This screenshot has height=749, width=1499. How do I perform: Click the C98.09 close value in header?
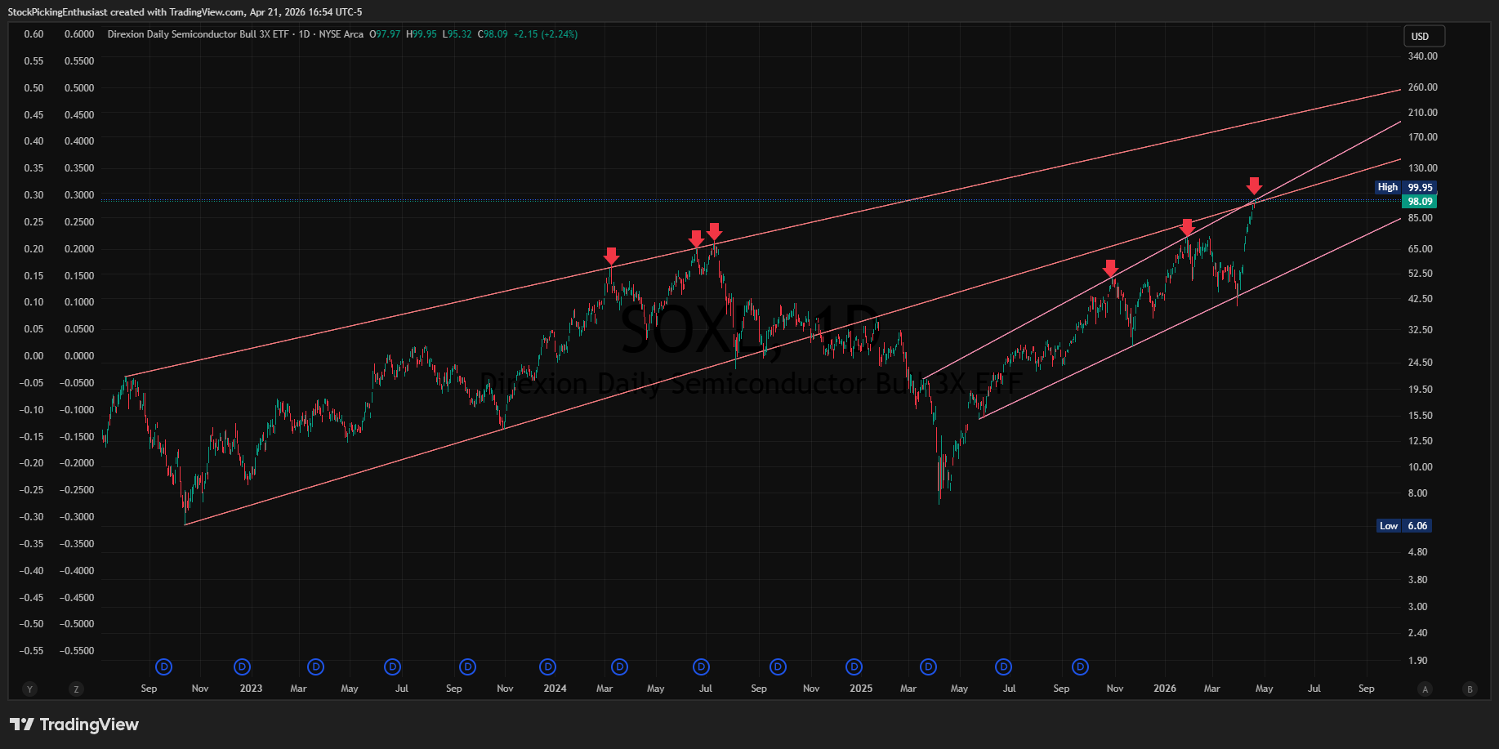click(493, 34)
